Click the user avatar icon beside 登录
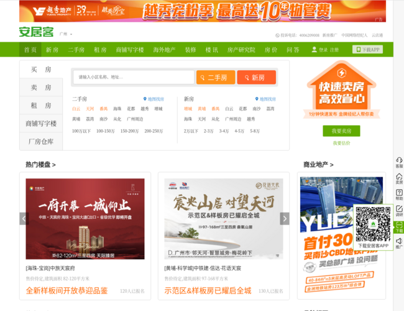The height and width of the screenshot is (311, 404). (314, 50)
